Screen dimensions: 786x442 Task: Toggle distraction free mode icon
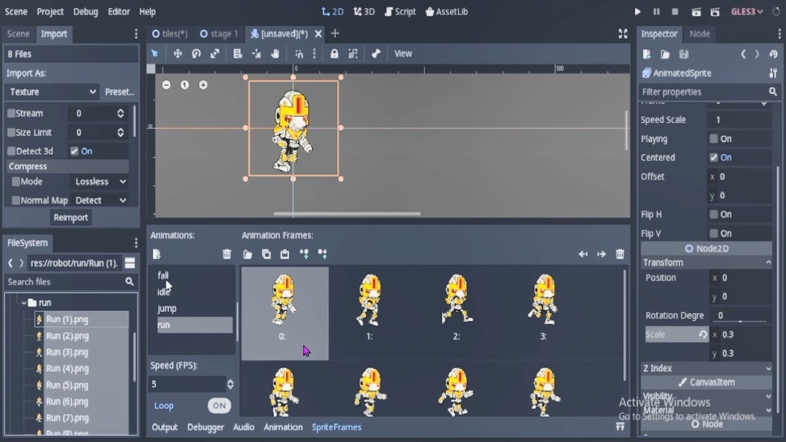click(623, 34)
